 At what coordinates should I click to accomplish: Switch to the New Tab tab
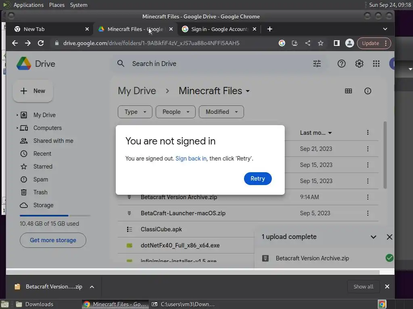50,29
